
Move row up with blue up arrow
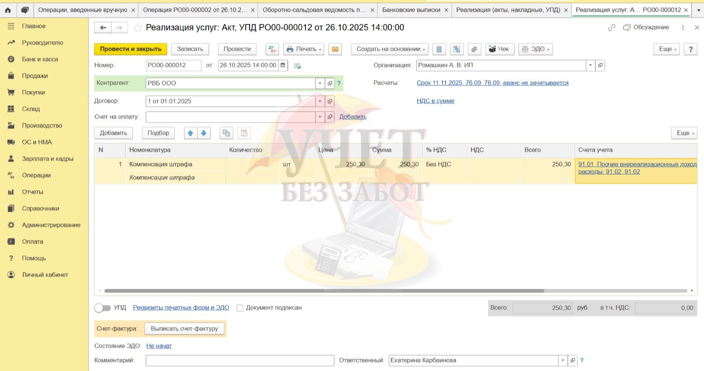coord(190,133)
